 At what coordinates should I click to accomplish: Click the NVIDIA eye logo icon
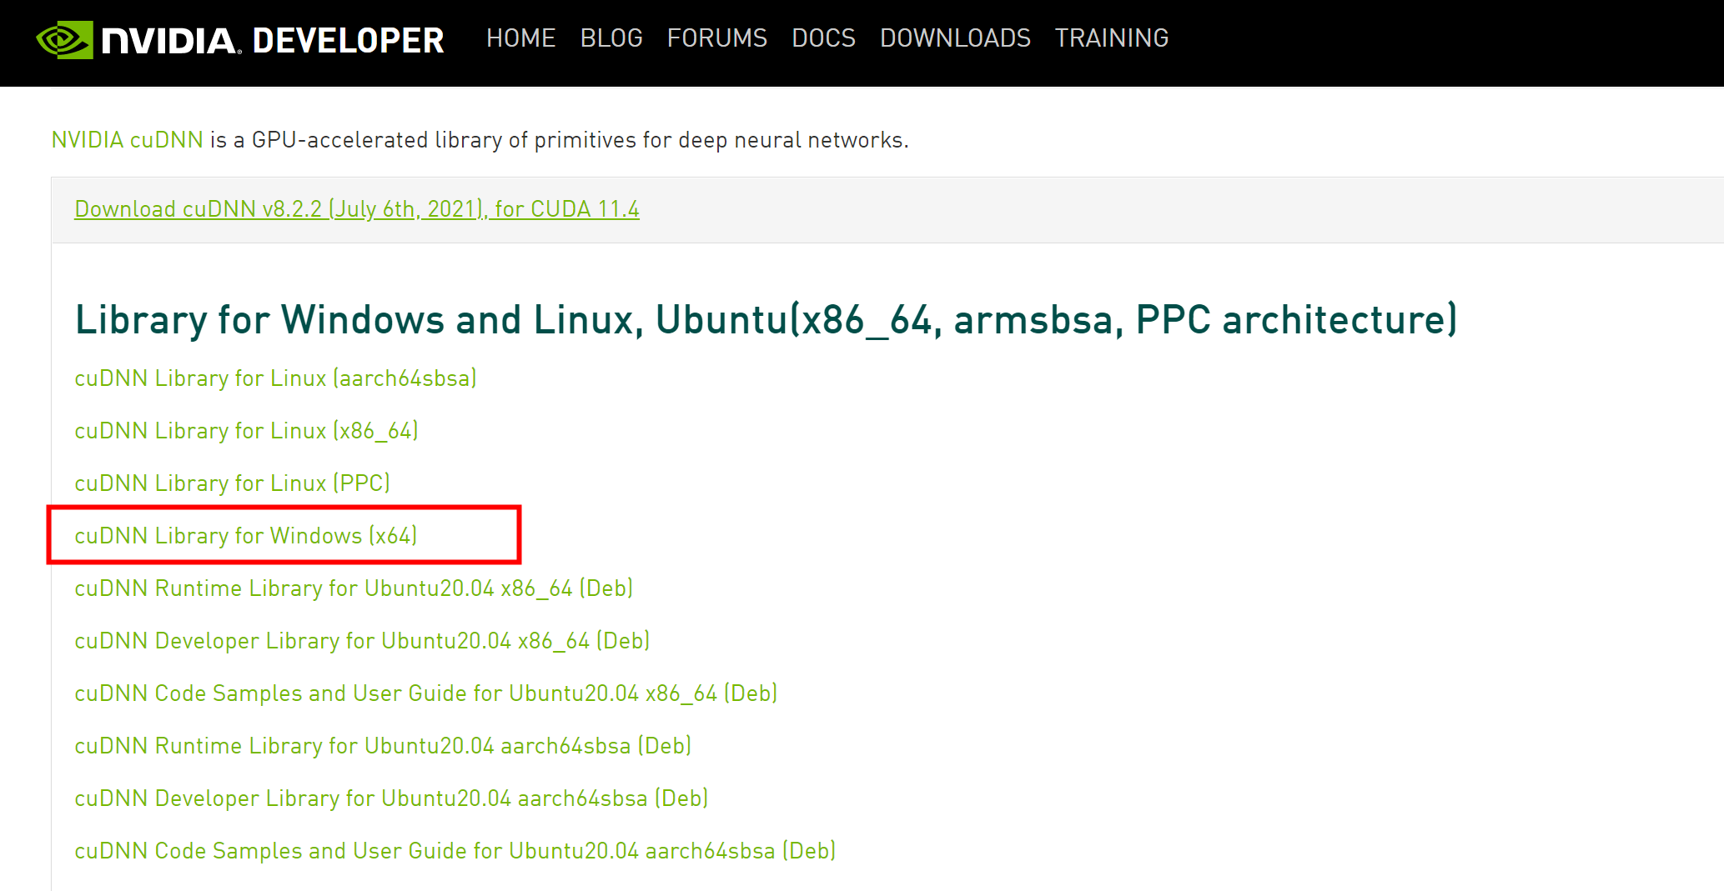64,40
